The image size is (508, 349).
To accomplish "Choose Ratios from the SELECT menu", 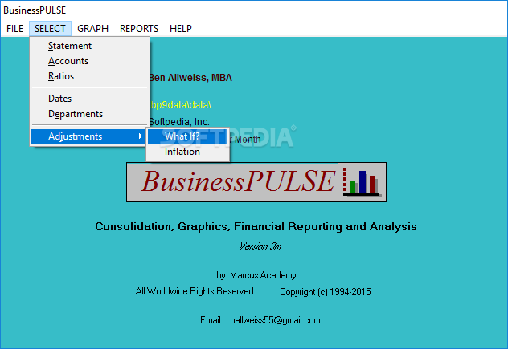I will [89, 76].
